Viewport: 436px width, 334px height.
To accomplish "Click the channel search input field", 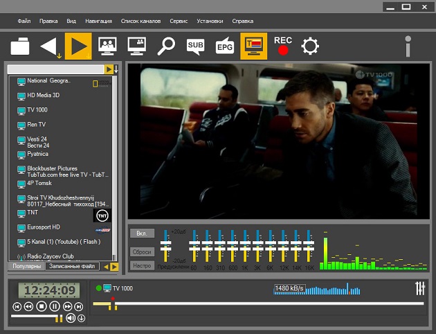I will (x=55, y=69).
